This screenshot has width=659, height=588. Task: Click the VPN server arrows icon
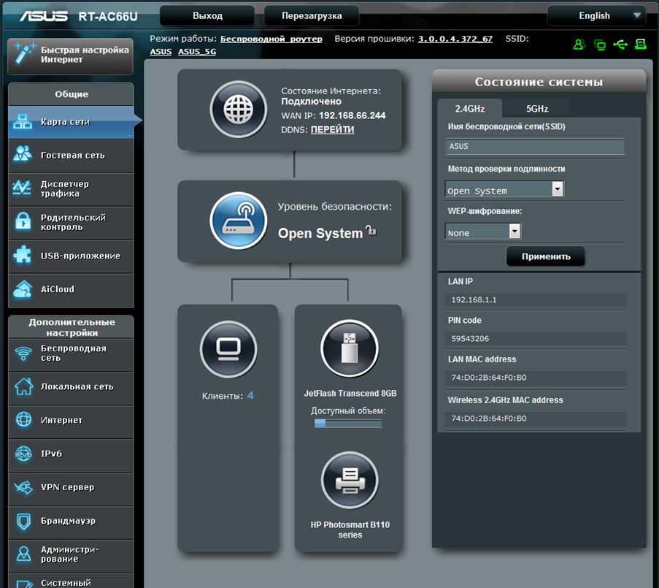pos(23,487)
